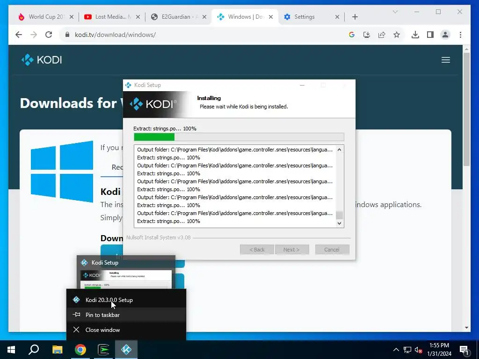
Task: Click installer log scroll down arrow
Action: (x=339, y=223)
